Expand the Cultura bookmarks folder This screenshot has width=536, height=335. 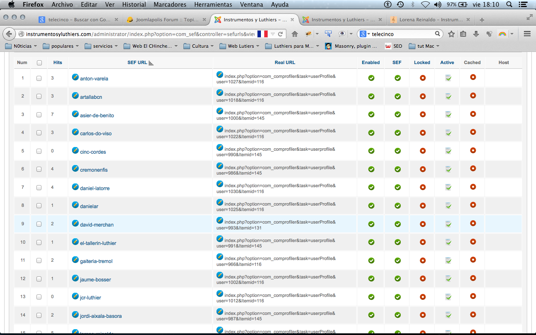tap(199, 46)
